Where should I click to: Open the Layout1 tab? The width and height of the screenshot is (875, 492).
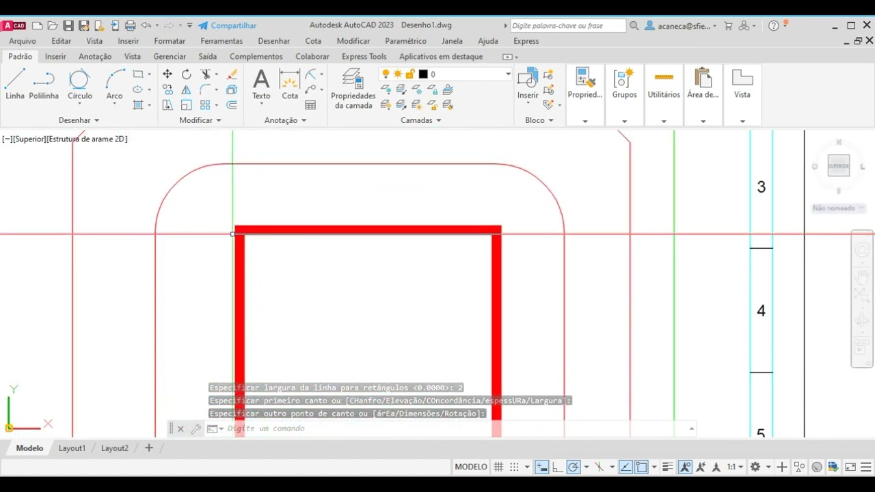click(x=72, y=448)
